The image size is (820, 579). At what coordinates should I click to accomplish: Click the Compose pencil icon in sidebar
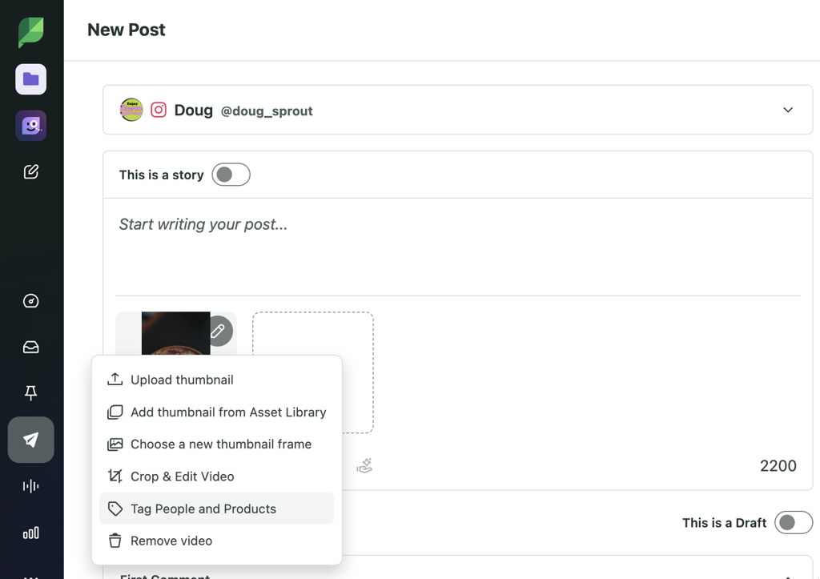click(x=31, y=171)
